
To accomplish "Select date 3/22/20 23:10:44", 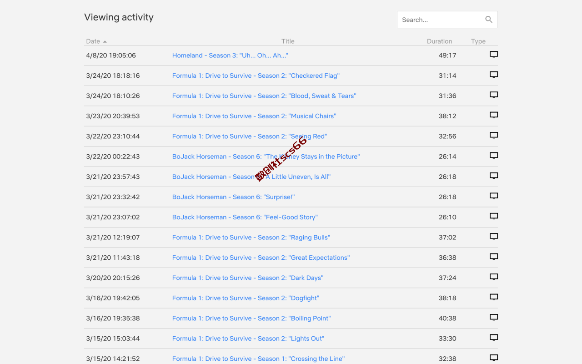I will point(113,136).
